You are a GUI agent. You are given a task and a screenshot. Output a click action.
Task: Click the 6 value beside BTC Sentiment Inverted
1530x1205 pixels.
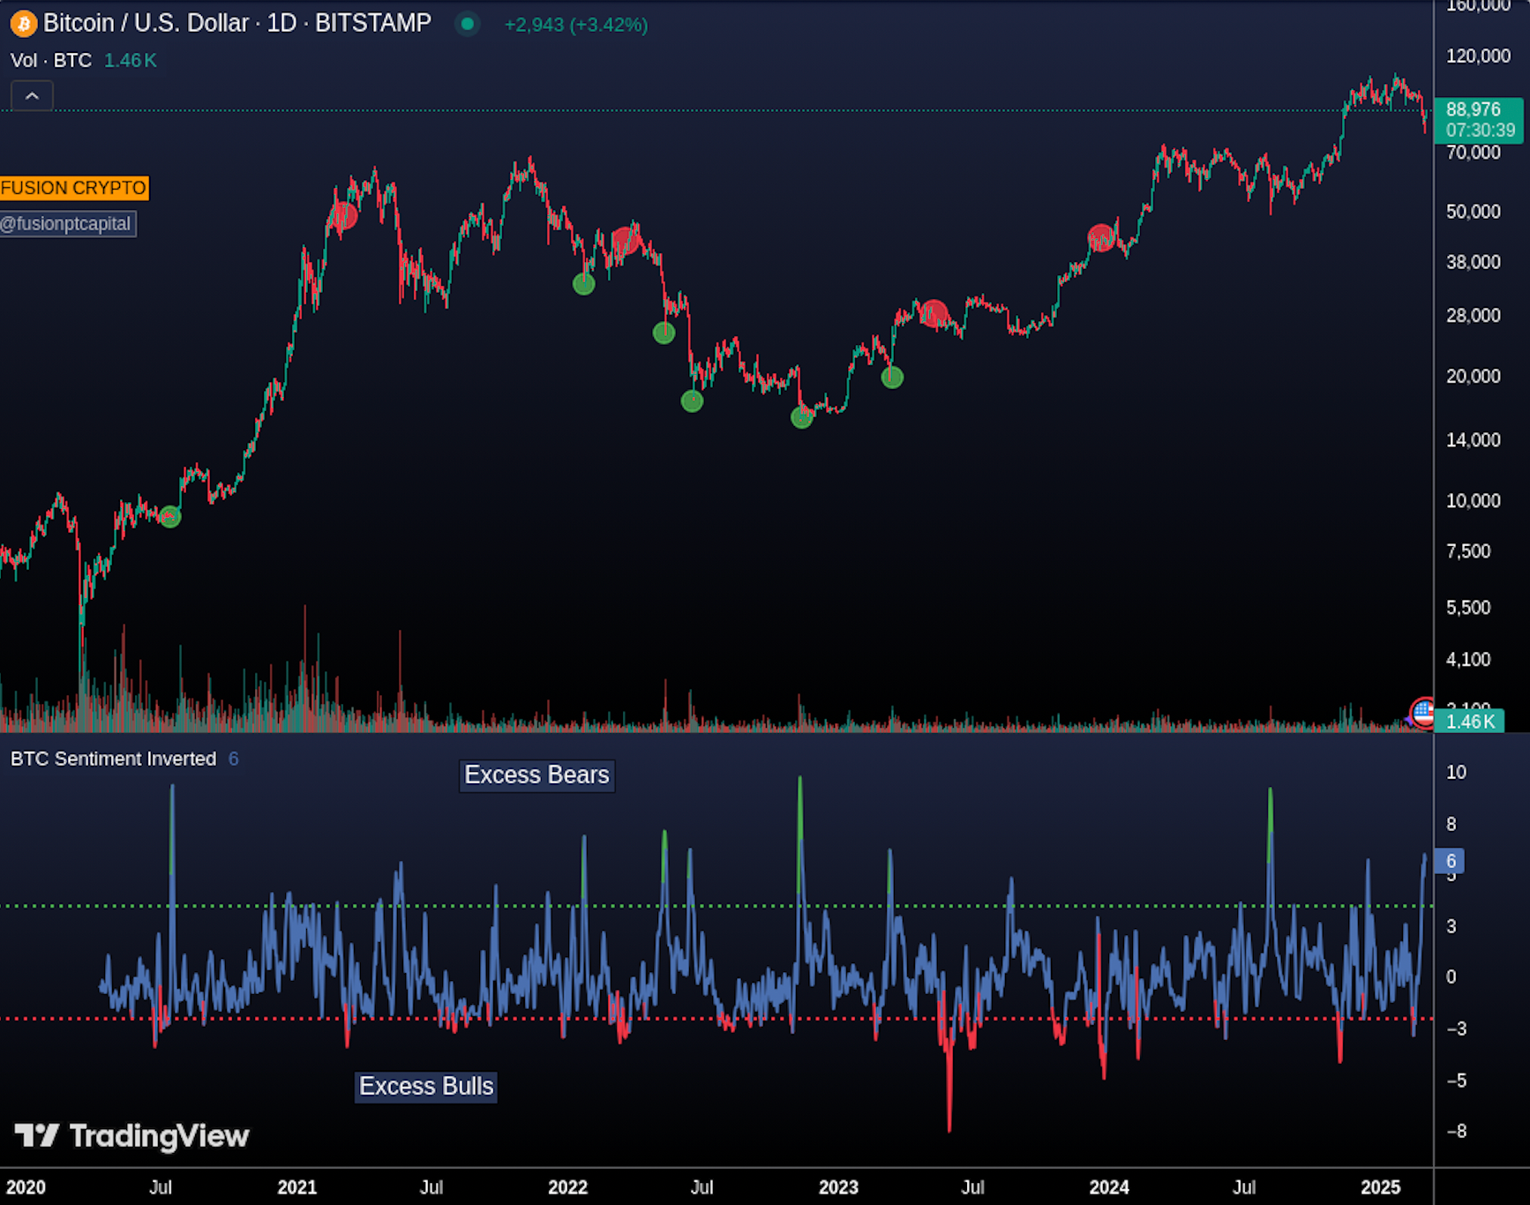click(233, 759)
